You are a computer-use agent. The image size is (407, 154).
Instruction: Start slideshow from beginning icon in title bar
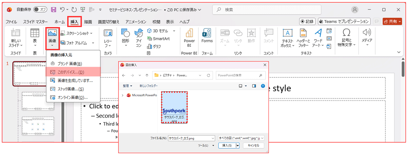pyautogui.click(x=83, y=9)
